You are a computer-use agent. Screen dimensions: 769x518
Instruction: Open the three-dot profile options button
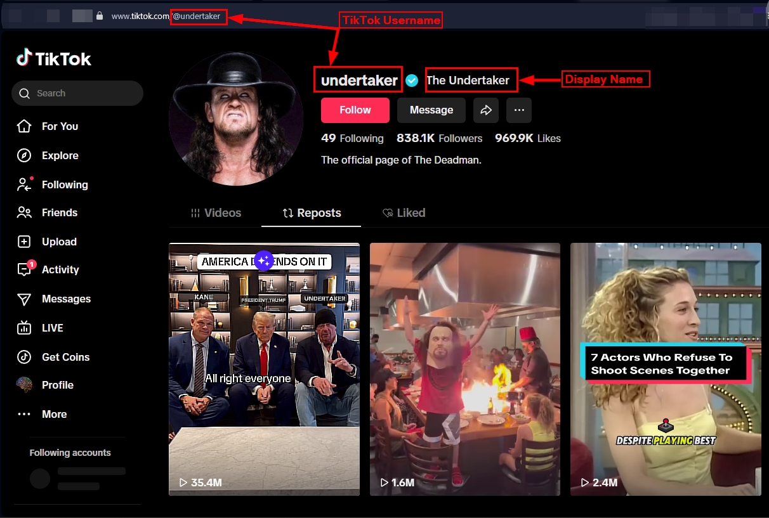tap(519, 110)
